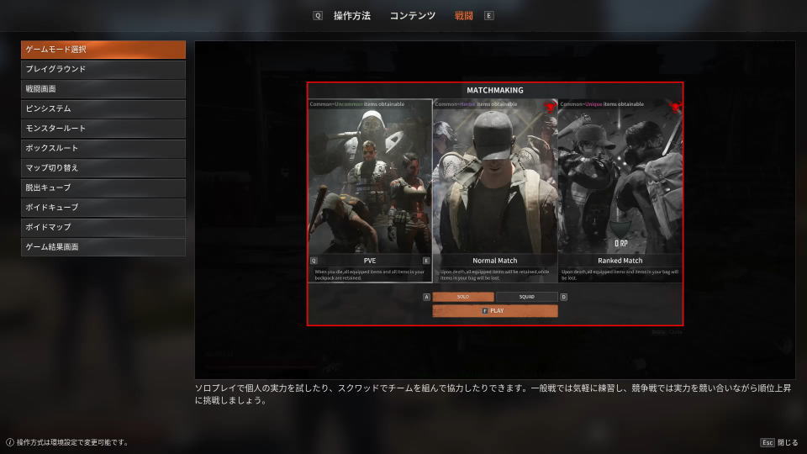Select the SOLO mode toggle
This screenshot has width=807, height=454.
[x=462, y=297]
